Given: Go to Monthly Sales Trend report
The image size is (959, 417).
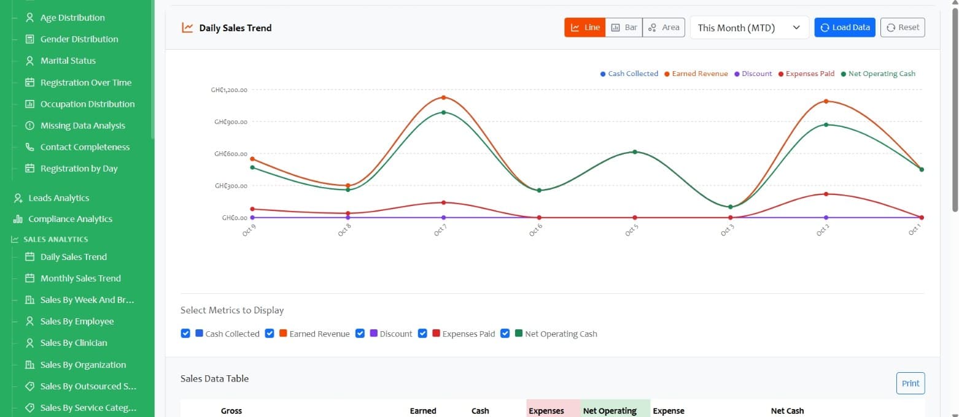Looking at the screenshot, I should (x=80, y=278).
